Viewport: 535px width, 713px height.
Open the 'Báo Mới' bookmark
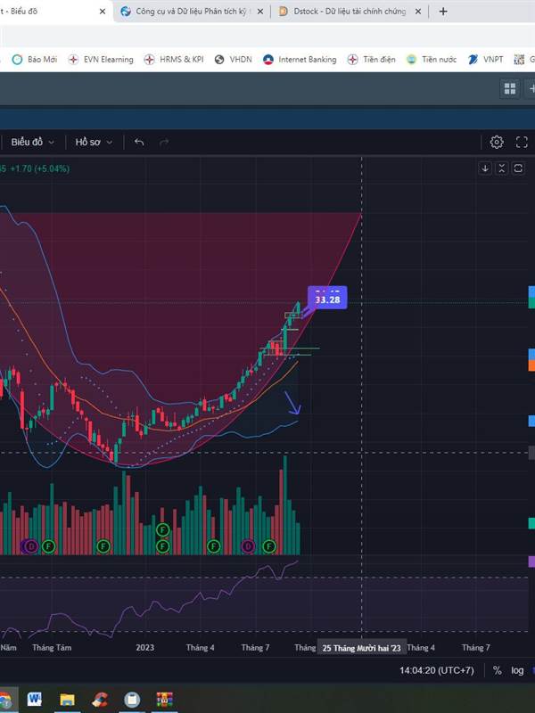pos(35,60)
